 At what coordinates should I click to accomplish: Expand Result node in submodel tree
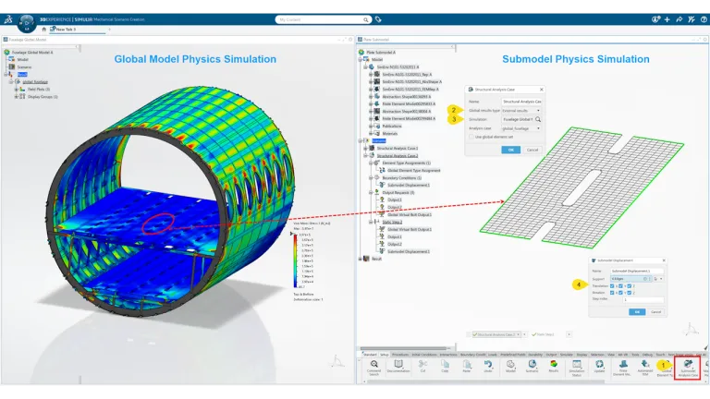tap(361, 259)
